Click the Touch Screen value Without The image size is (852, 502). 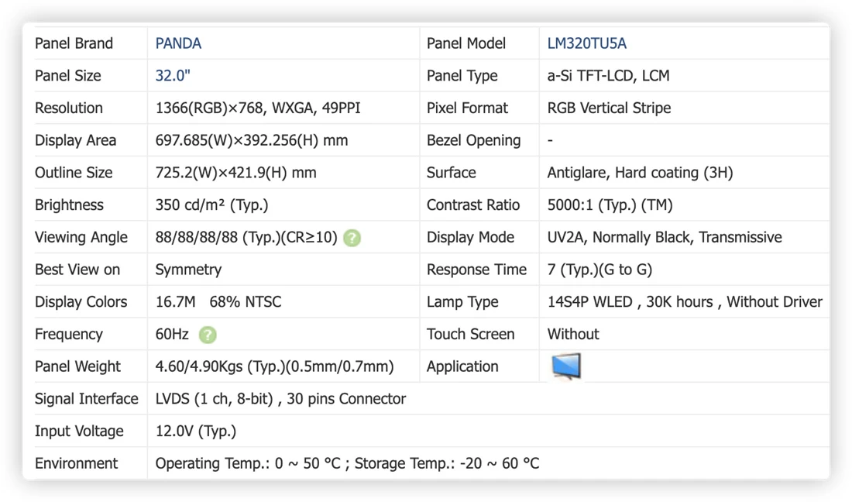click(x=572, y=334)
